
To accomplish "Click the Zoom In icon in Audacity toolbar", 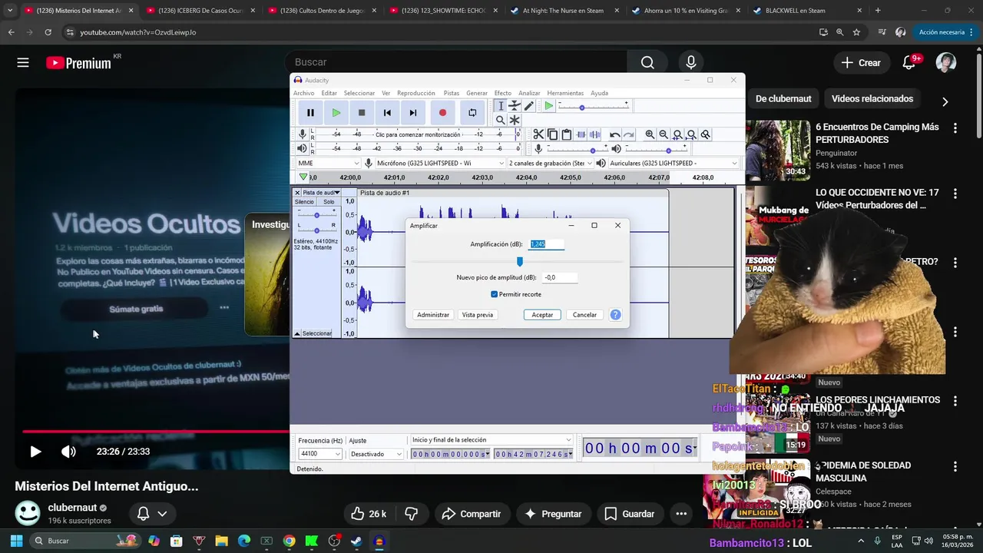I will click(x=650, y=134).
